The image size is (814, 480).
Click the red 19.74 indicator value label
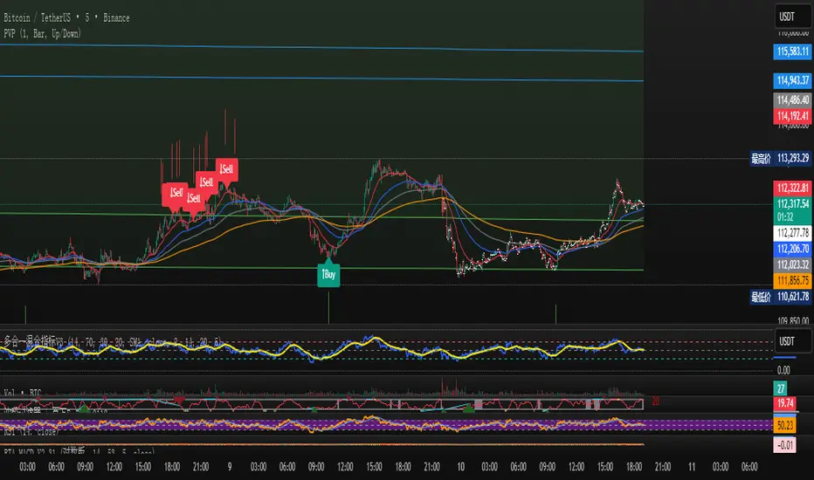tap(785, 403)
